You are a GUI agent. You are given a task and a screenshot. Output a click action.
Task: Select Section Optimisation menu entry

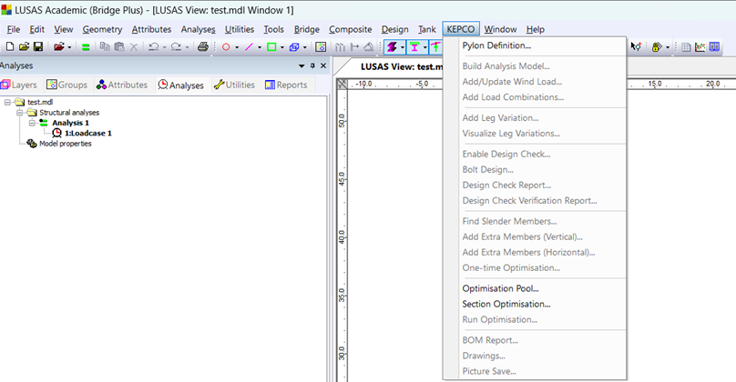tap(506, 305)
